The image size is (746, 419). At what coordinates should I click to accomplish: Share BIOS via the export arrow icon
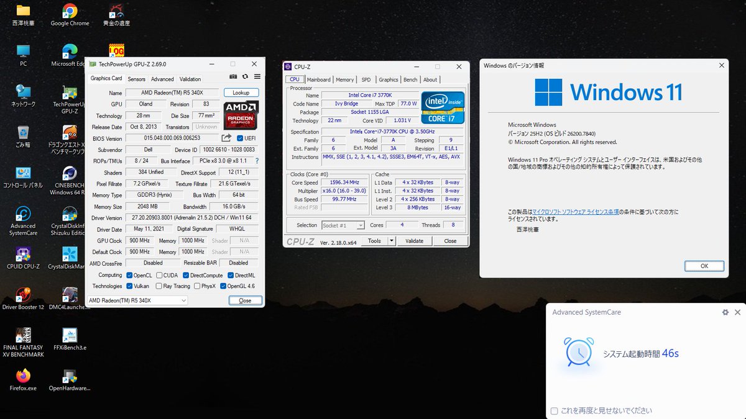point(226,138)
